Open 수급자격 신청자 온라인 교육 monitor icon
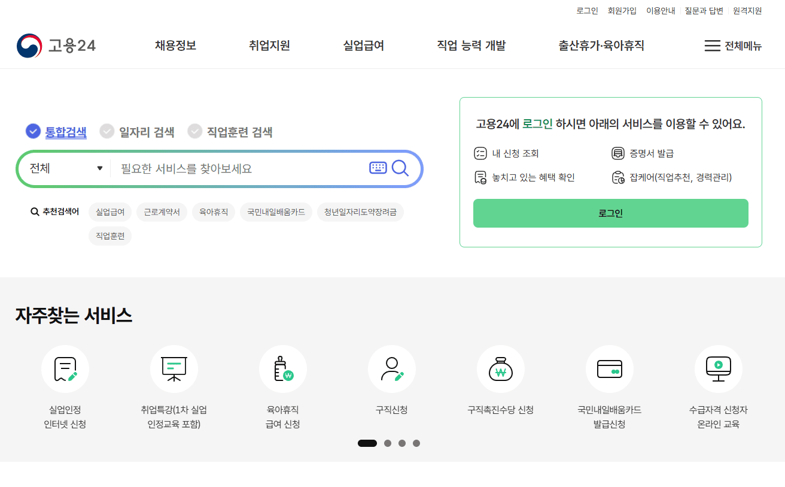Viewport: 785px width, 487px height. (x=718, y=369)
